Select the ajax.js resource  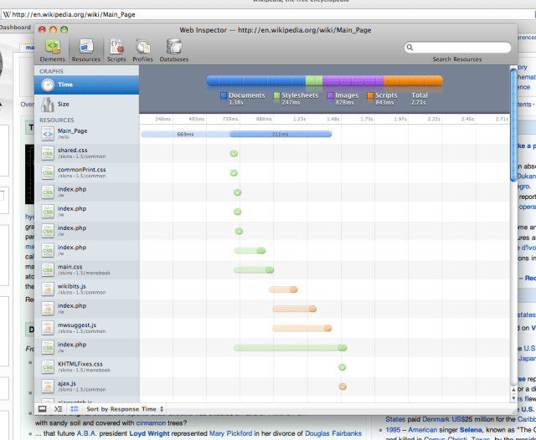tap(86, 386)
